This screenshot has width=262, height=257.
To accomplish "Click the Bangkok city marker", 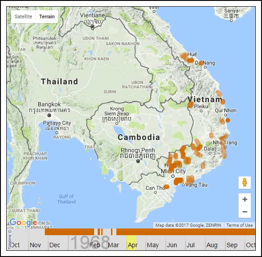I will pyautogui.click(x=49, y=115).
